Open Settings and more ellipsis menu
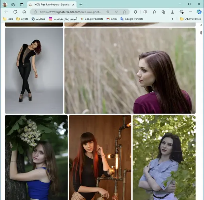204x200 pixels. pyautogui.click(x=190, y=12)
